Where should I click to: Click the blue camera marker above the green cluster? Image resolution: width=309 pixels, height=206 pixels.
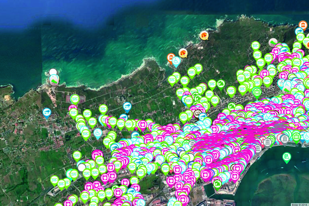coord(127,107)
